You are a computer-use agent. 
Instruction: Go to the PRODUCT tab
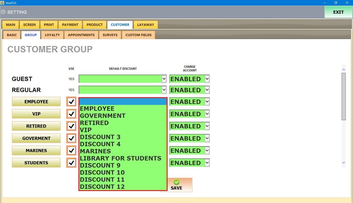[x=95, y=25]
